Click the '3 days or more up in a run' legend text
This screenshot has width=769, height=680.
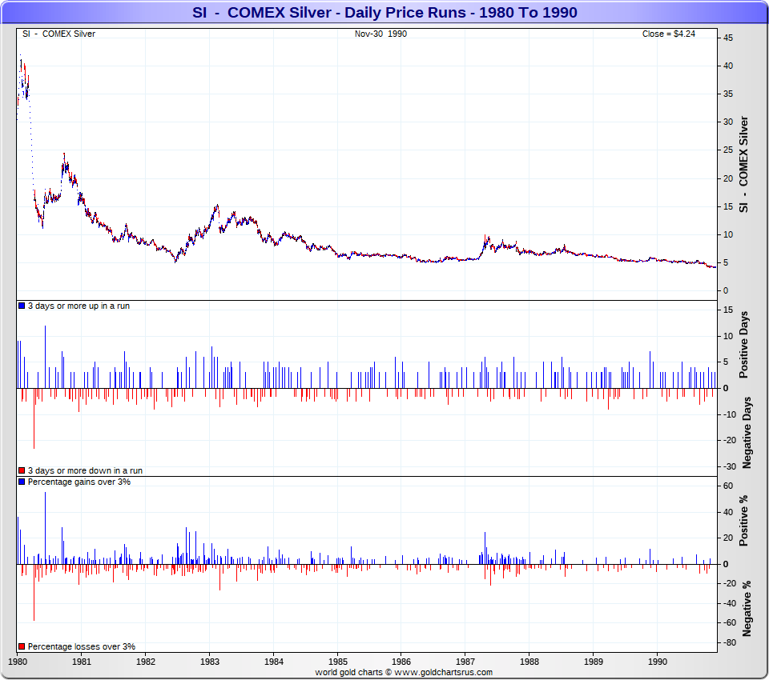click(79, 306)
